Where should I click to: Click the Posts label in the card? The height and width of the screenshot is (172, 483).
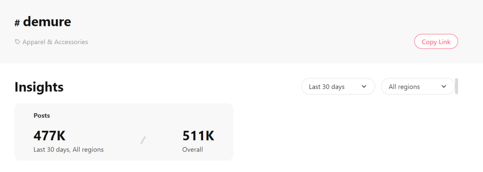[x=42, y=116]
